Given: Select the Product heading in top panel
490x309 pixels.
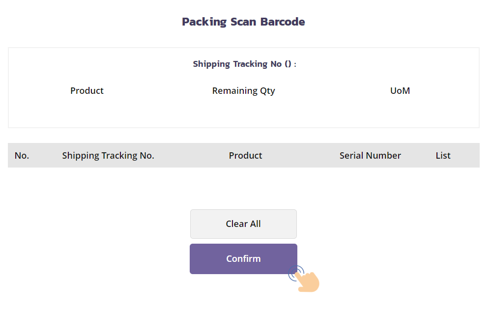Looking at the screenshot, I should [x=87, y=91].
